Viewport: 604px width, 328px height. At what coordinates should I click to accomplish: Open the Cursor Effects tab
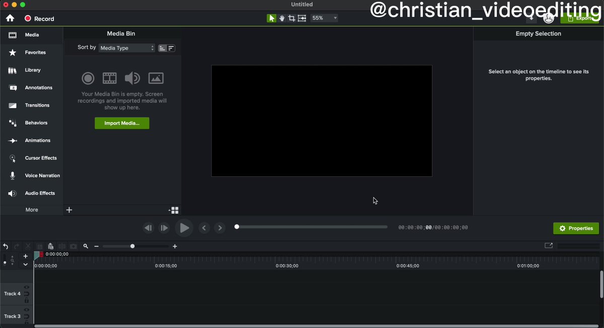32,158
